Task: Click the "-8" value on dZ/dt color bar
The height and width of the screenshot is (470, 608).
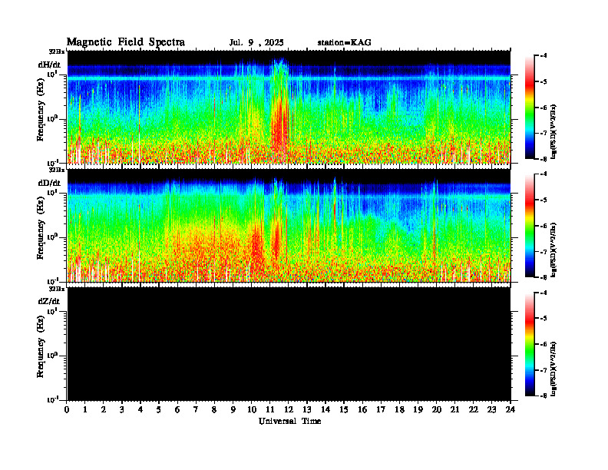Action: point(544,396)
